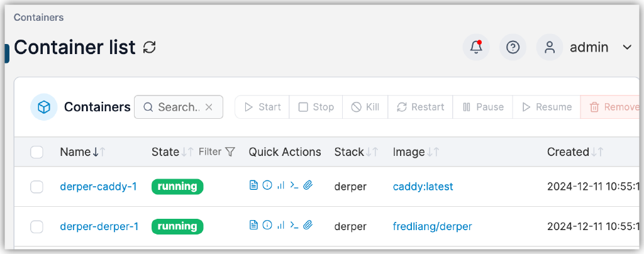644x254 pixels.
Task: Open the State column Filter dropdown
Action: (x=217, y=152)
